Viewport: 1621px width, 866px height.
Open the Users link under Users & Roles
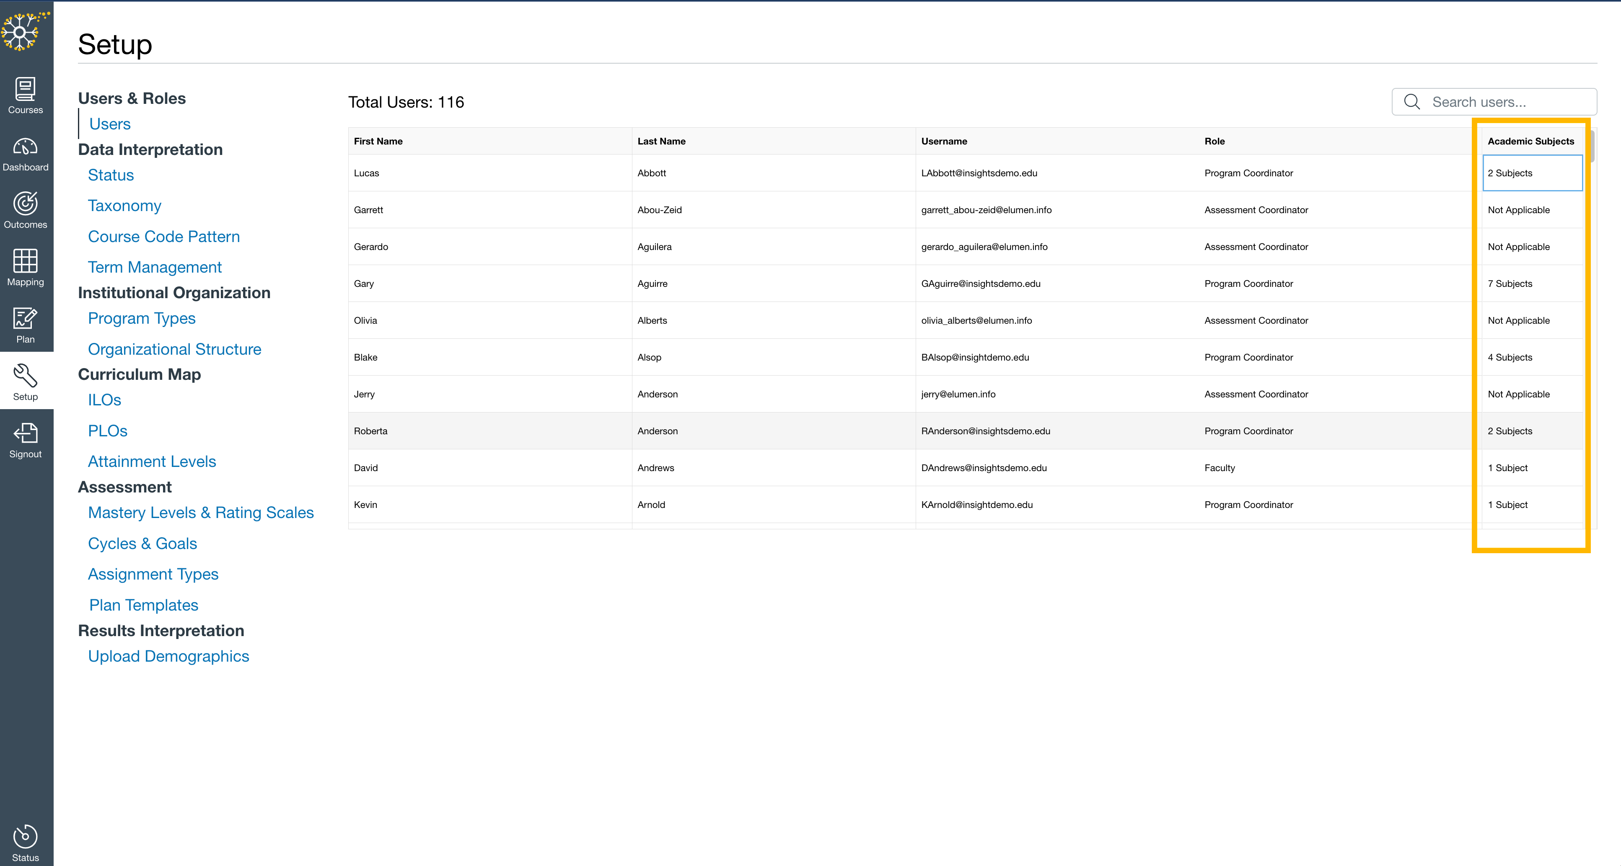pyautogui.click(x=109, y=124)
